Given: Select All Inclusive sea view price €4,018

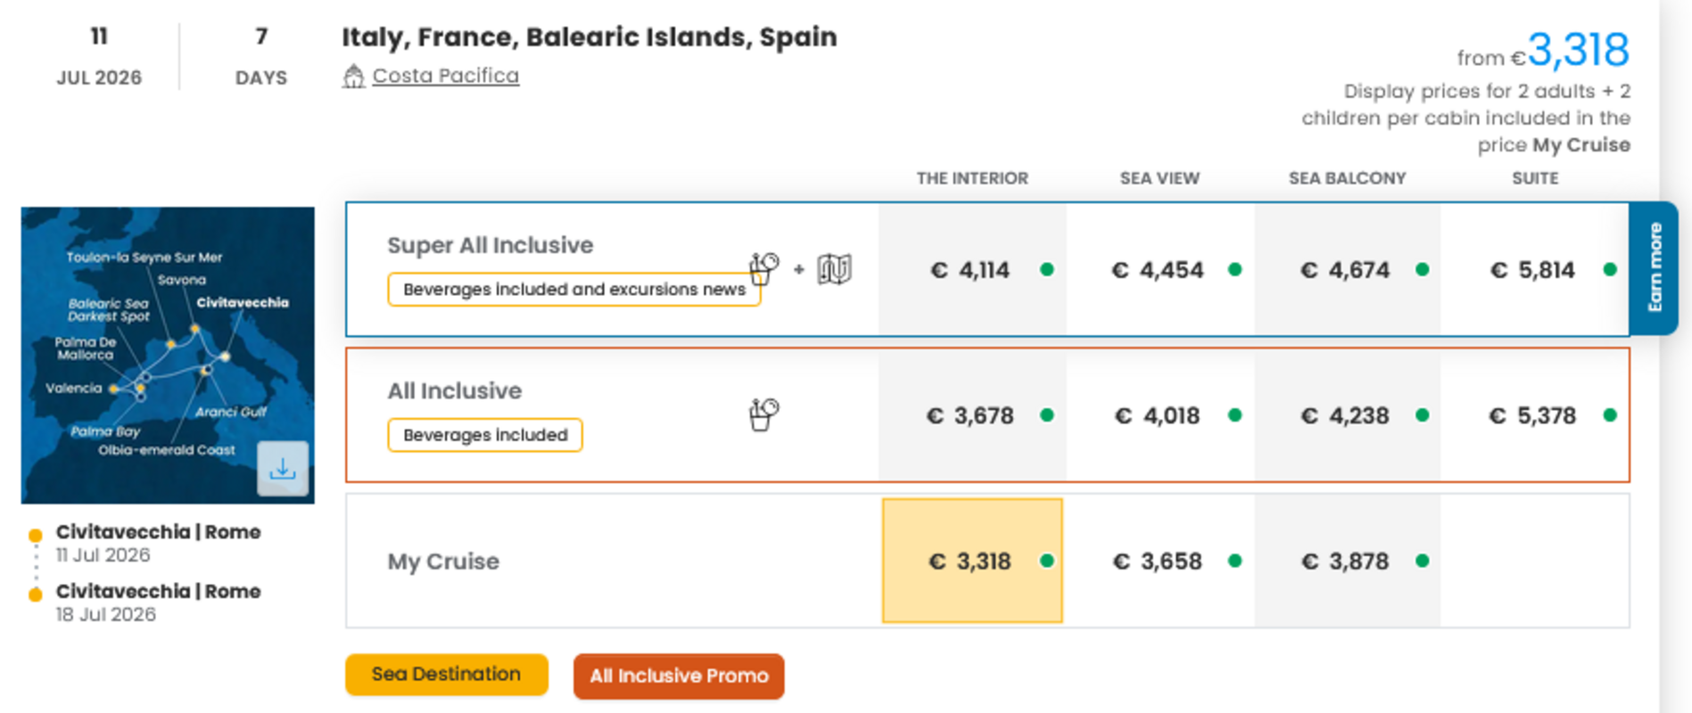Looking at the screenshot, I should [x=1160, y=415].
